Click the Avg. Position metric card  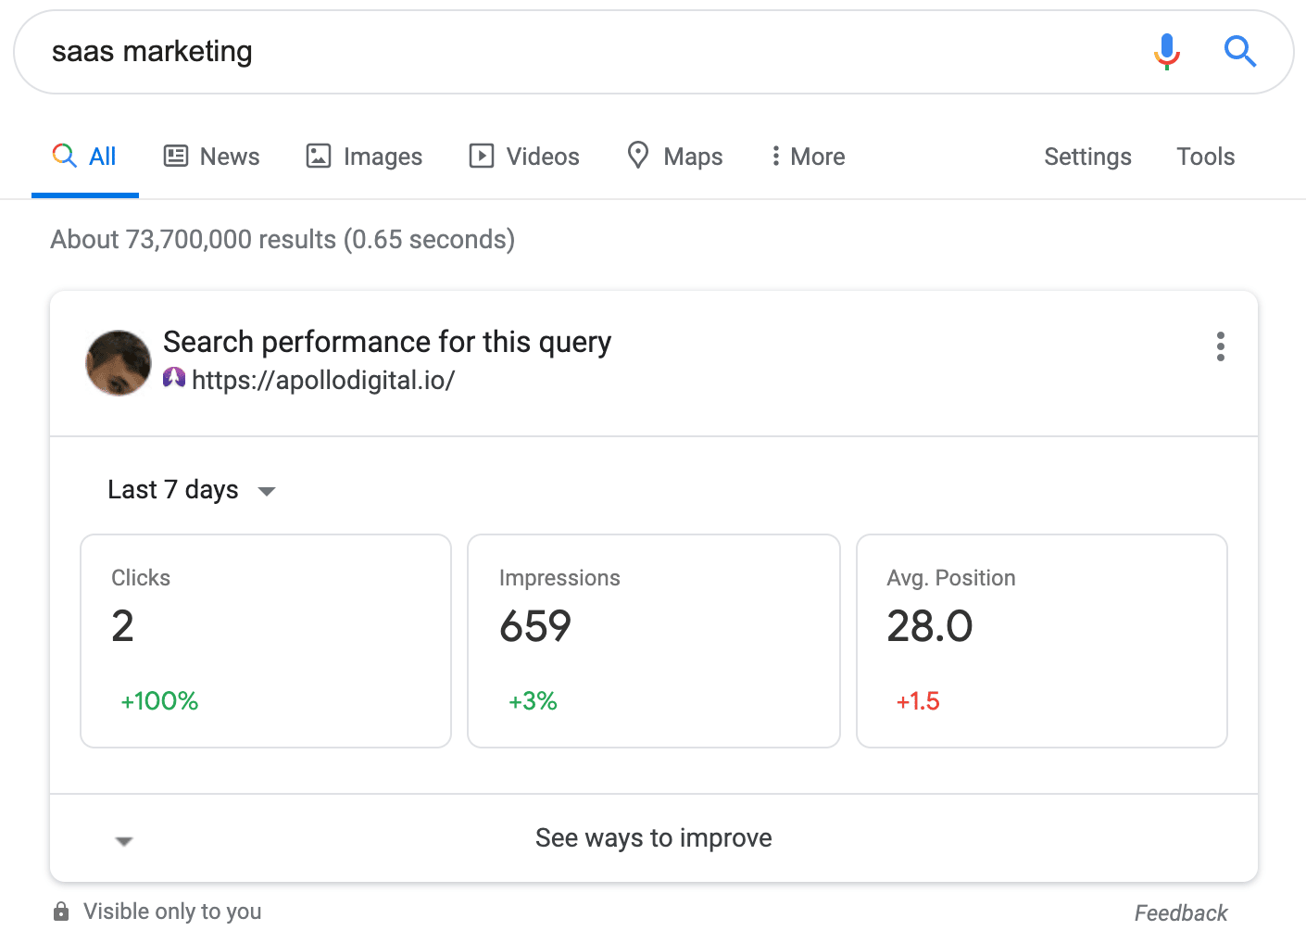tap(1042, 641)
